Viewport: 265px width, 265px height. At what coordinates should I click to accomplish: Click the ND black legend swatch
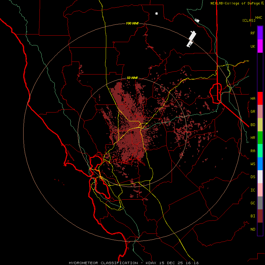tap(260, 229)
